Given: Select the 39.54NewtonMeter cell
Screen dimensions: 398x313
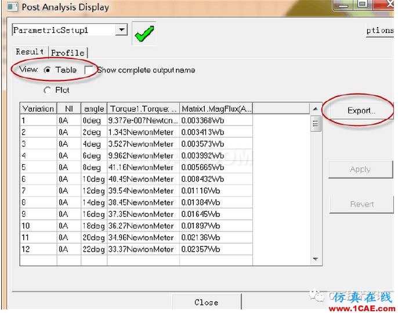Looking at the screenshot, I should pos(143,190).
